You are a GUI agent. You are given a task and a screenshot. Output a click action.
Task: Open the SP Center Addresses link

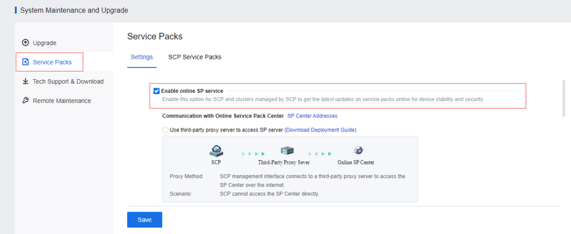(312, 116)
